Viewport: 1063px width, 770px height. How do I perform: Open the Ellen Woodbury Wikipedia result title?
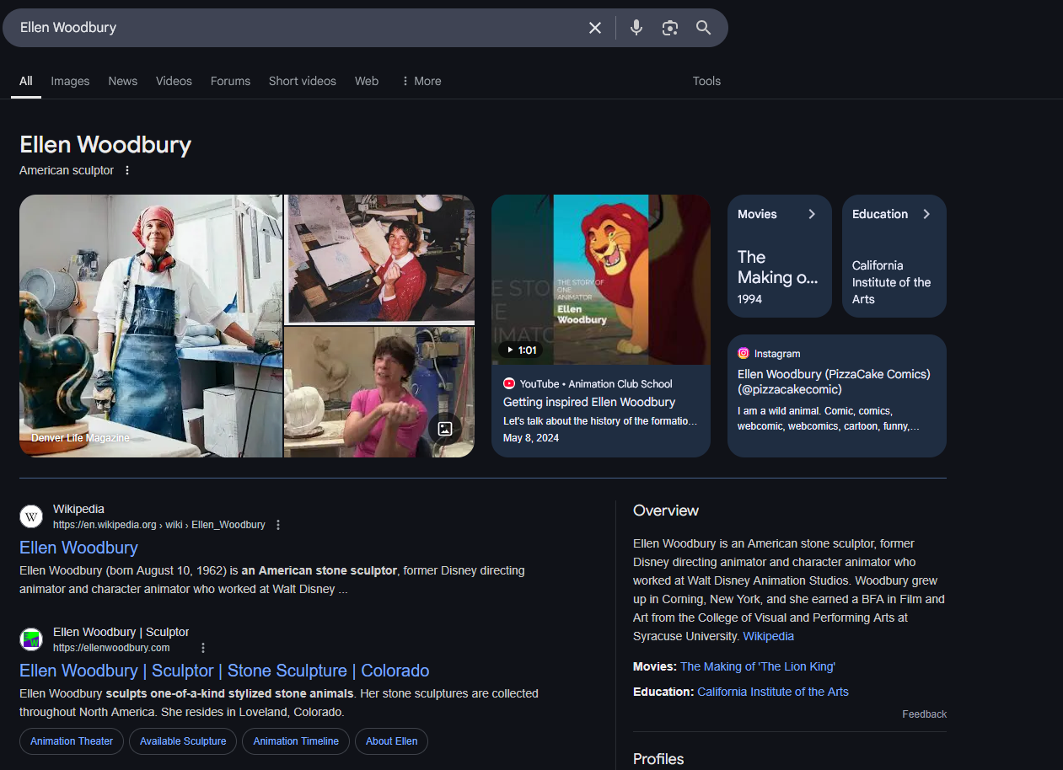pyautogui.click(x=78, y=548)
